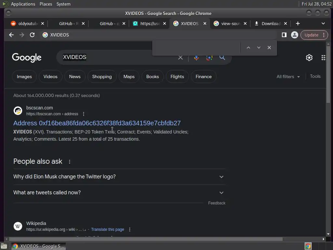Open Google Lens image search

click(x=209, y=58)
